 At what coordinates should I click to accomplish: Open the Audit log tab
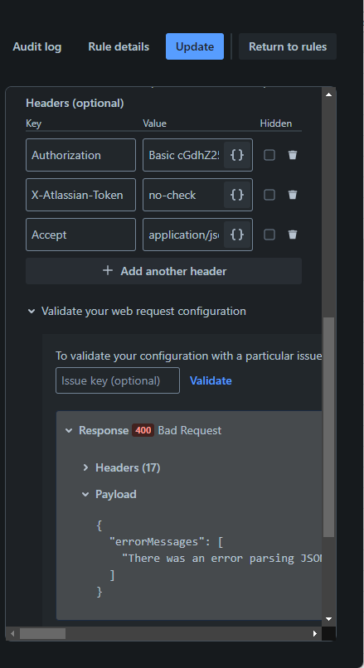point(37,46)
